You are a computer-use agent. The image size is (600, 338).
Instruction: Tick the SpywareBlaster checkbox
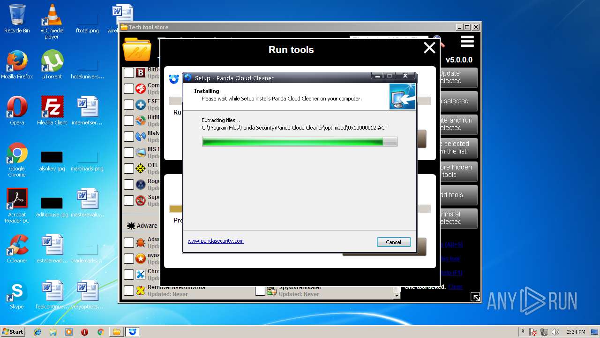[260, 291]
